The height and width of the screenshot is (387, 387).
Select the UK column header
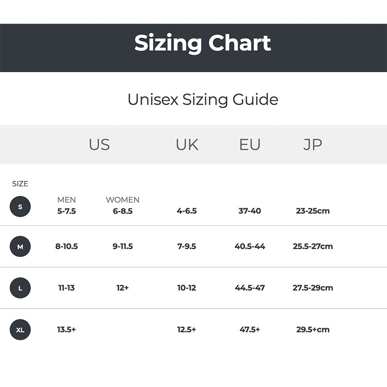click(x=187, y=144)
